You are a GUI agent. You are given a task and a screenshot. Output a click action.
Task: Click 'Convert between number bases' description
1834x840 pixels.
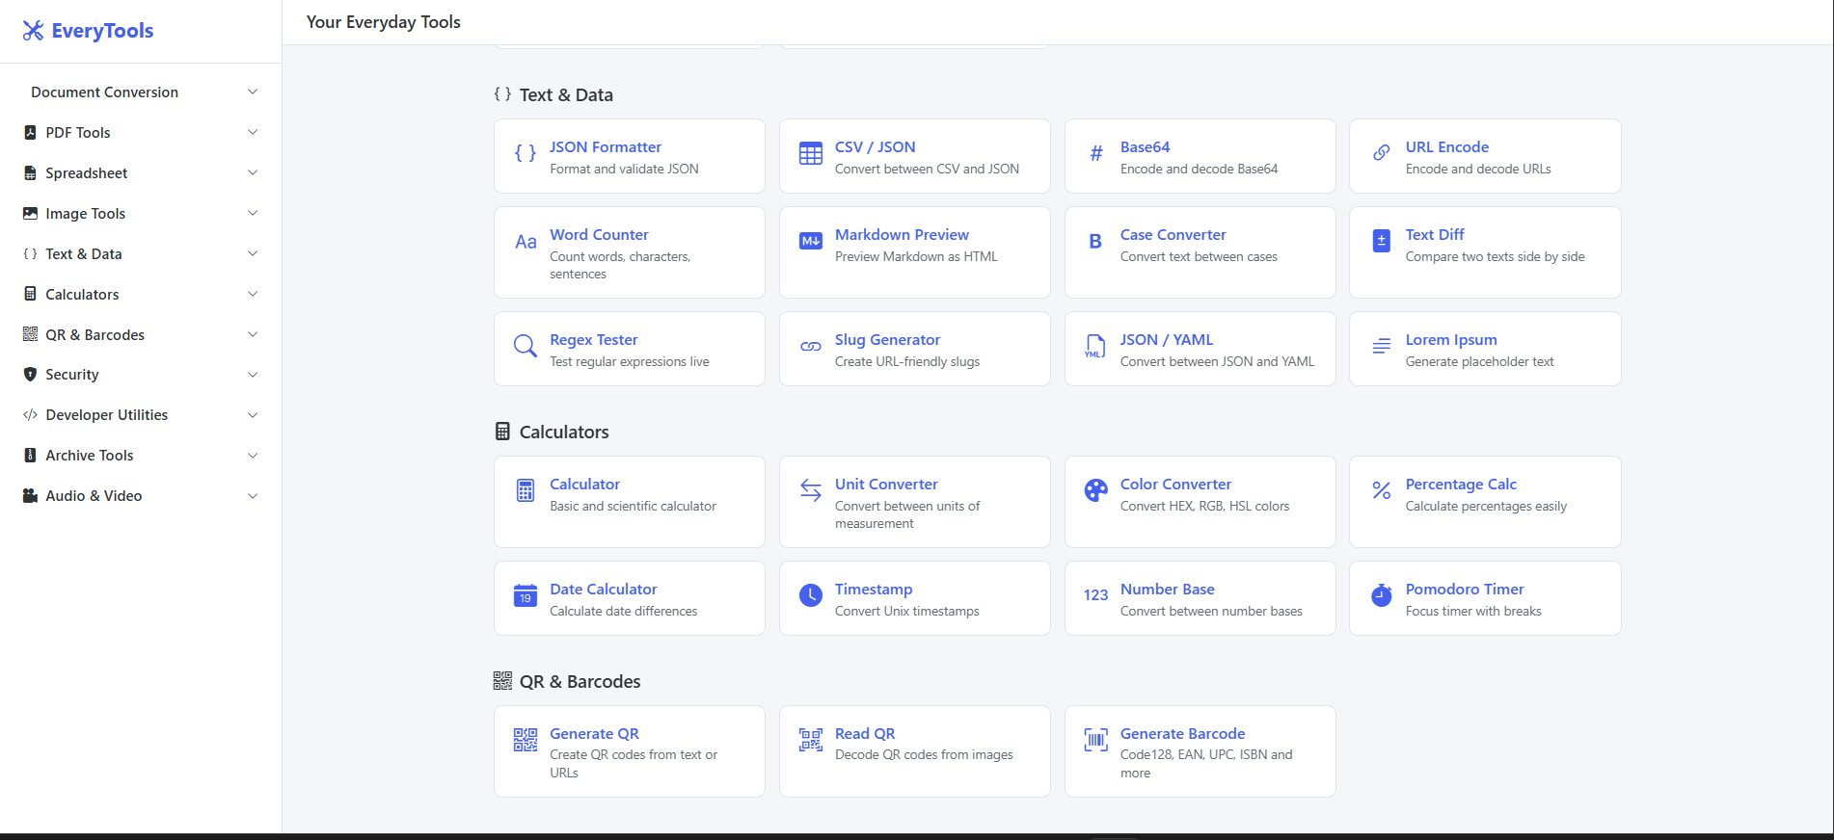(x=1211, y=612)
